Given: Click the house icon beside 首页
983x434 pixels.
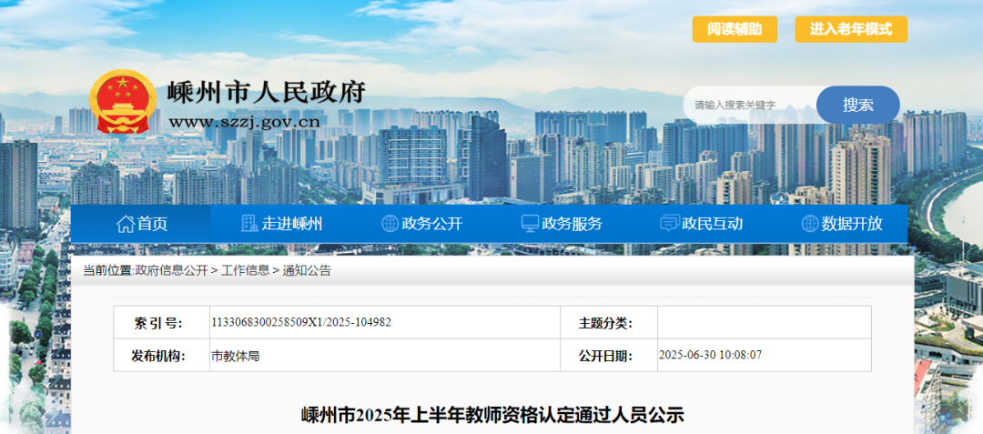Looking at the screenshot, I should (125, 224).
